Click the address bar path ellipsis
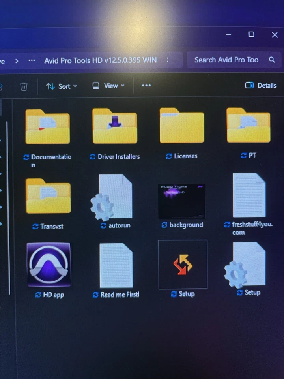 32,60
